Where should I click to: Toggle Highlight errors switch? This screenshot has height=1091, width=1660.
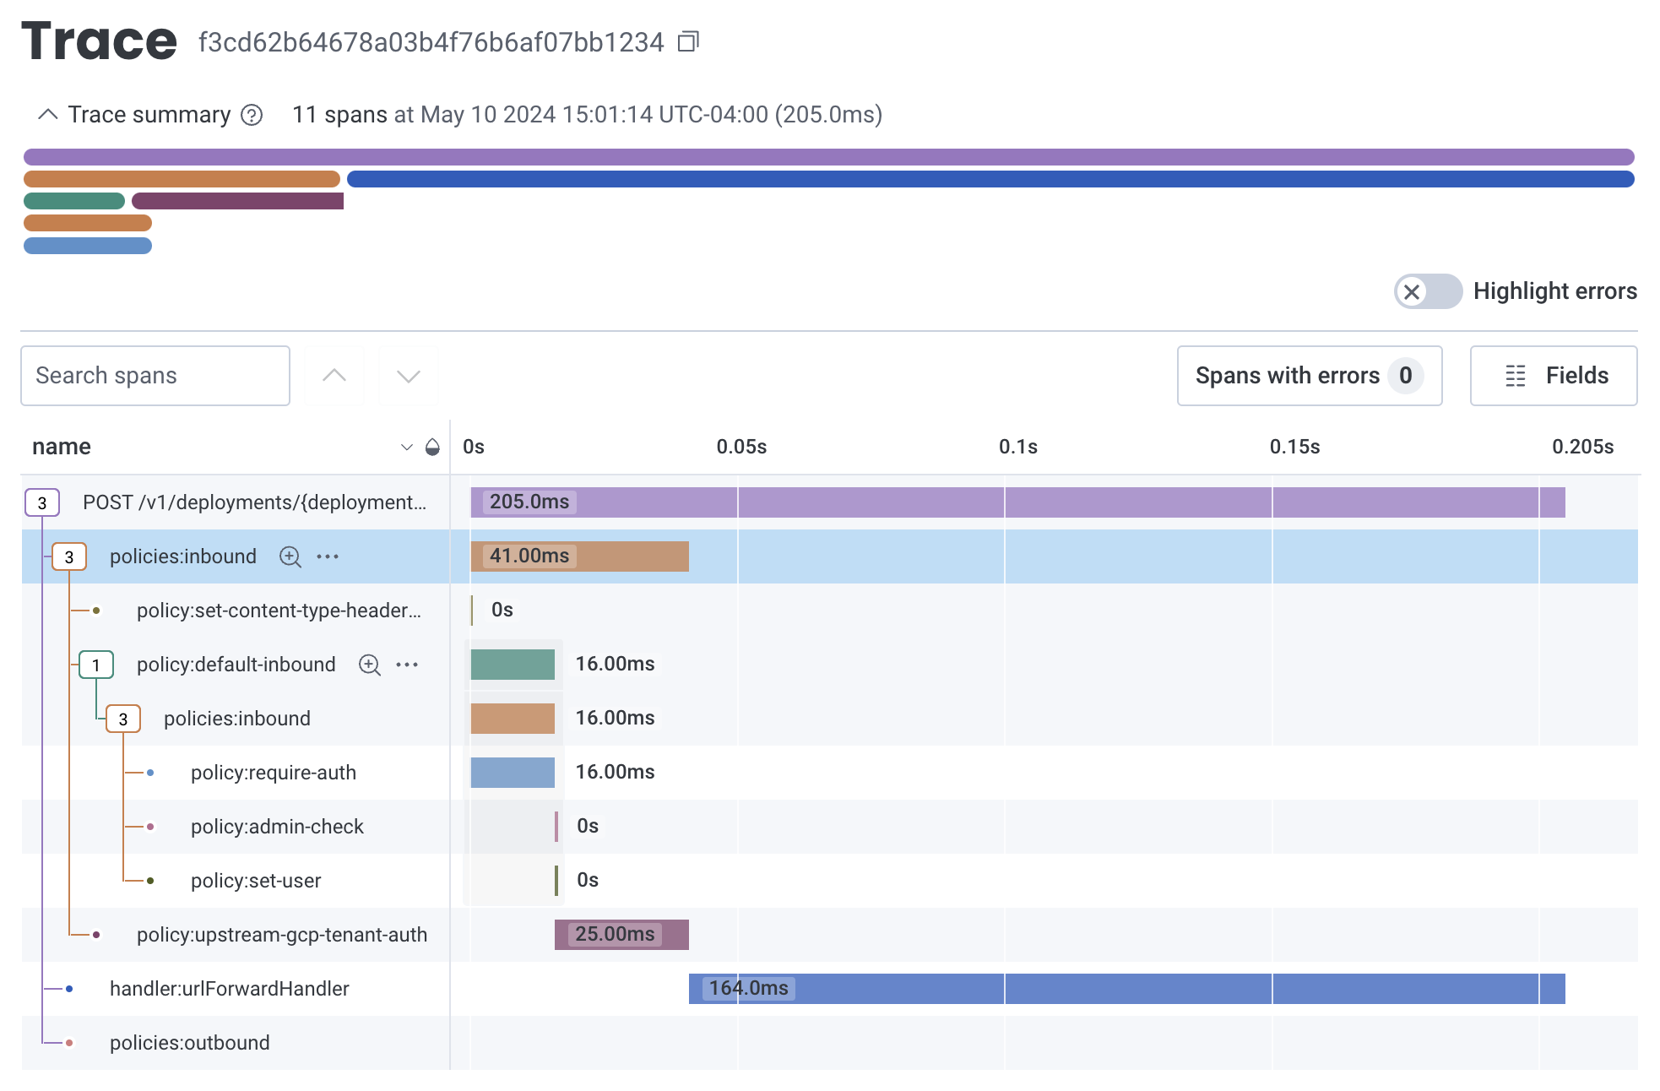point(1428,291)
